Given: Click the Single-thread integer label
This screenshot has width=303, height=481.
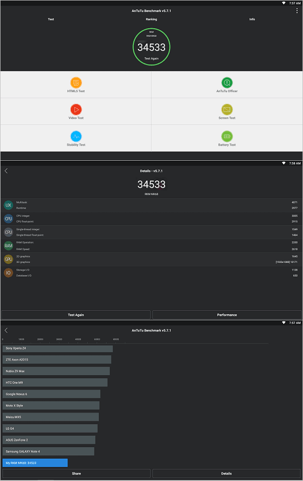Looking at the screenshot, I should tap(28, 230).
